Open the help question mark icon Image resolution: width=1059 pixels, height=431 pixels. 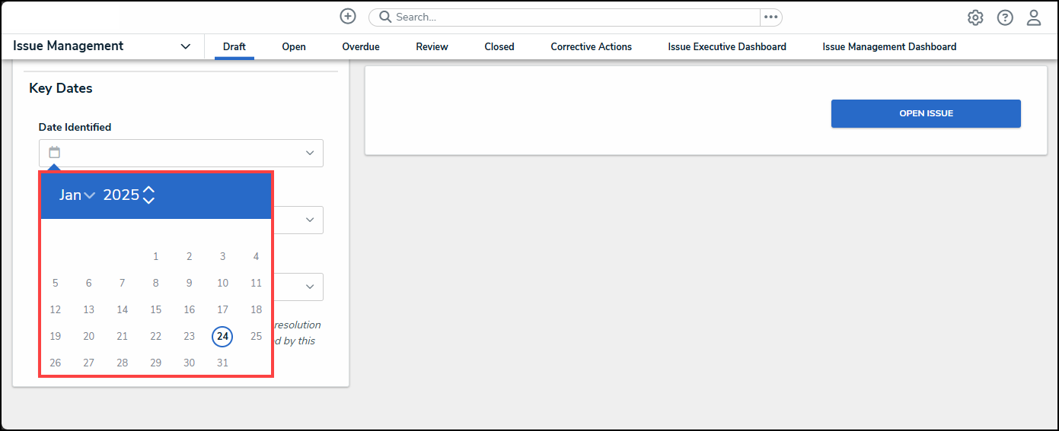[x=1005, y=17]
